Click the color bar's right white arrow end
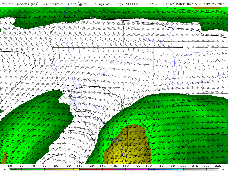 tap(221, 170)
